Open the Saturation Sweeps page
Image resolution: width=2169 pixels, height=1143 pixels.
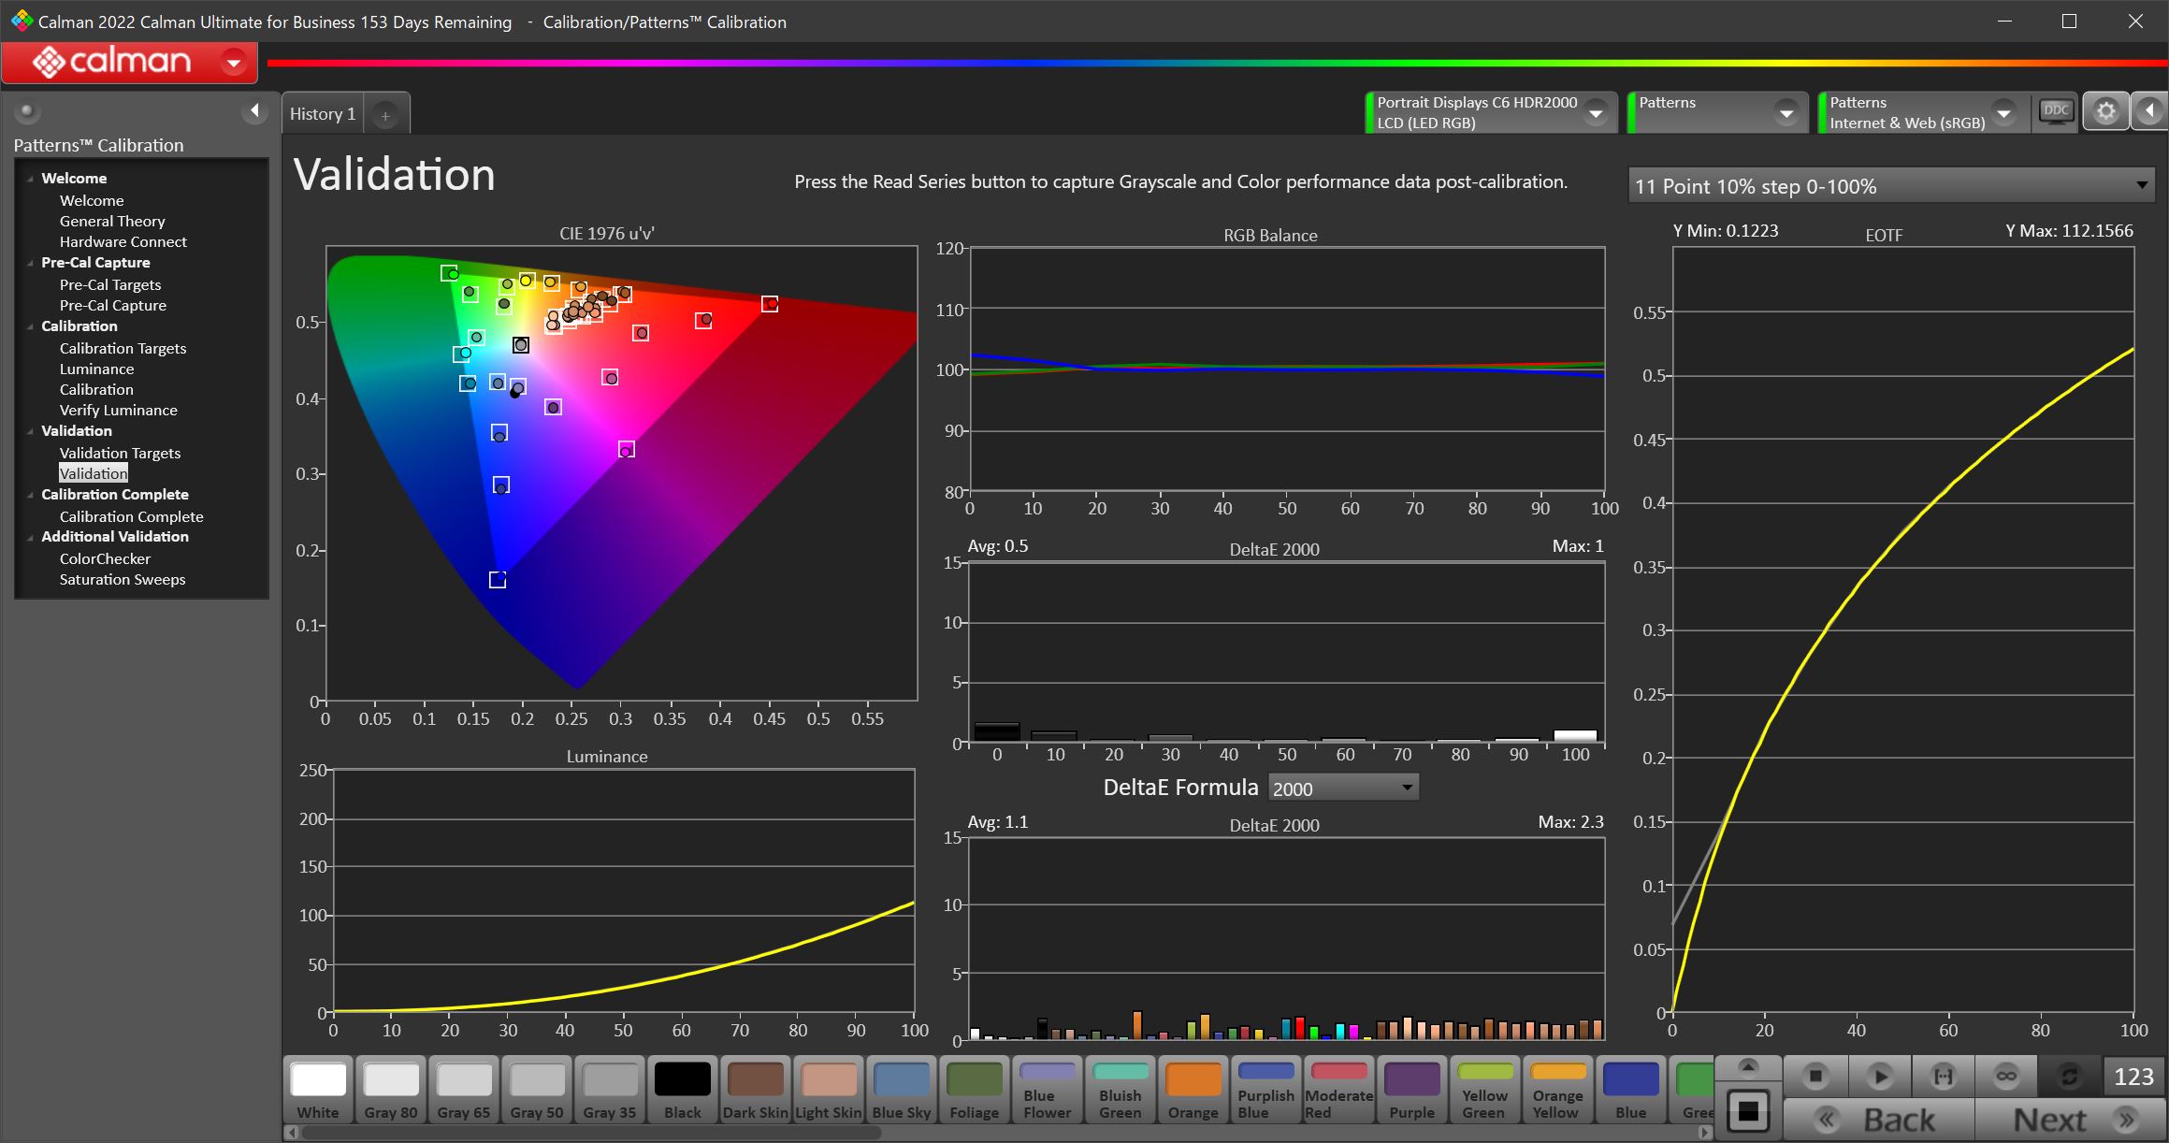(123, 580)
